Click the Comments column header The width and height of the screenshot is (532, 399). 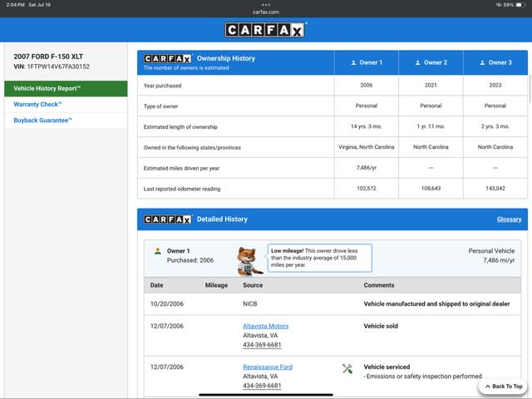tap(379, 285)
